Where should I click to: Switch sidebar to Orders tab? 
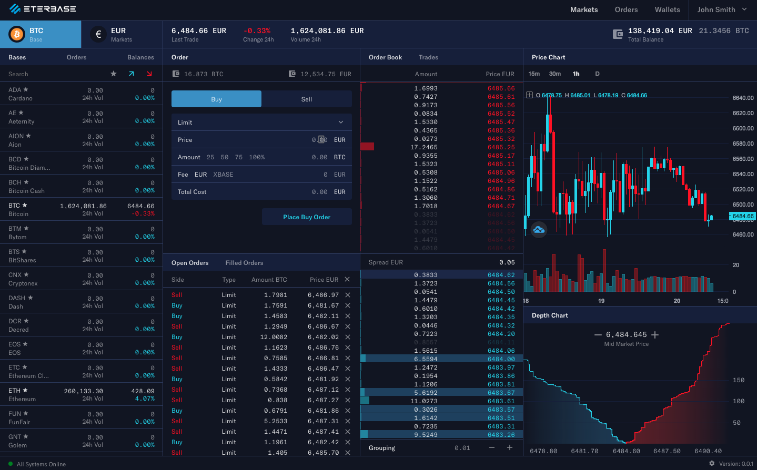[76, 57]
